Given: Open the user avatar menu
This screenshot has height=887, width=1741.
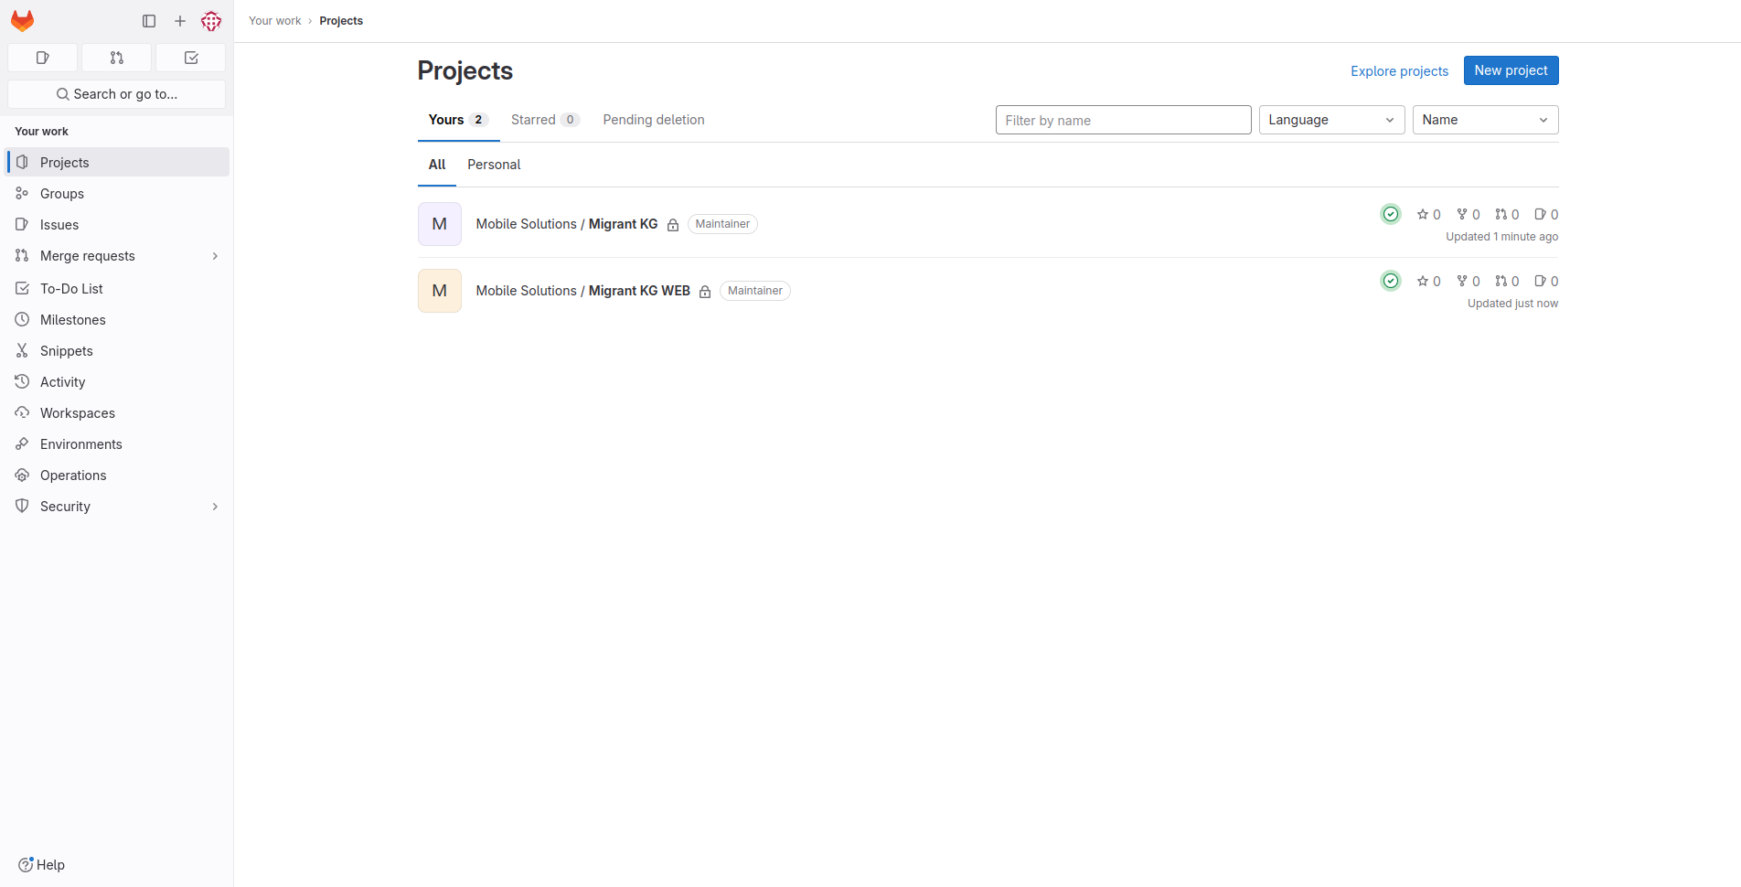Looking at the screenshot, I should 211,21.
